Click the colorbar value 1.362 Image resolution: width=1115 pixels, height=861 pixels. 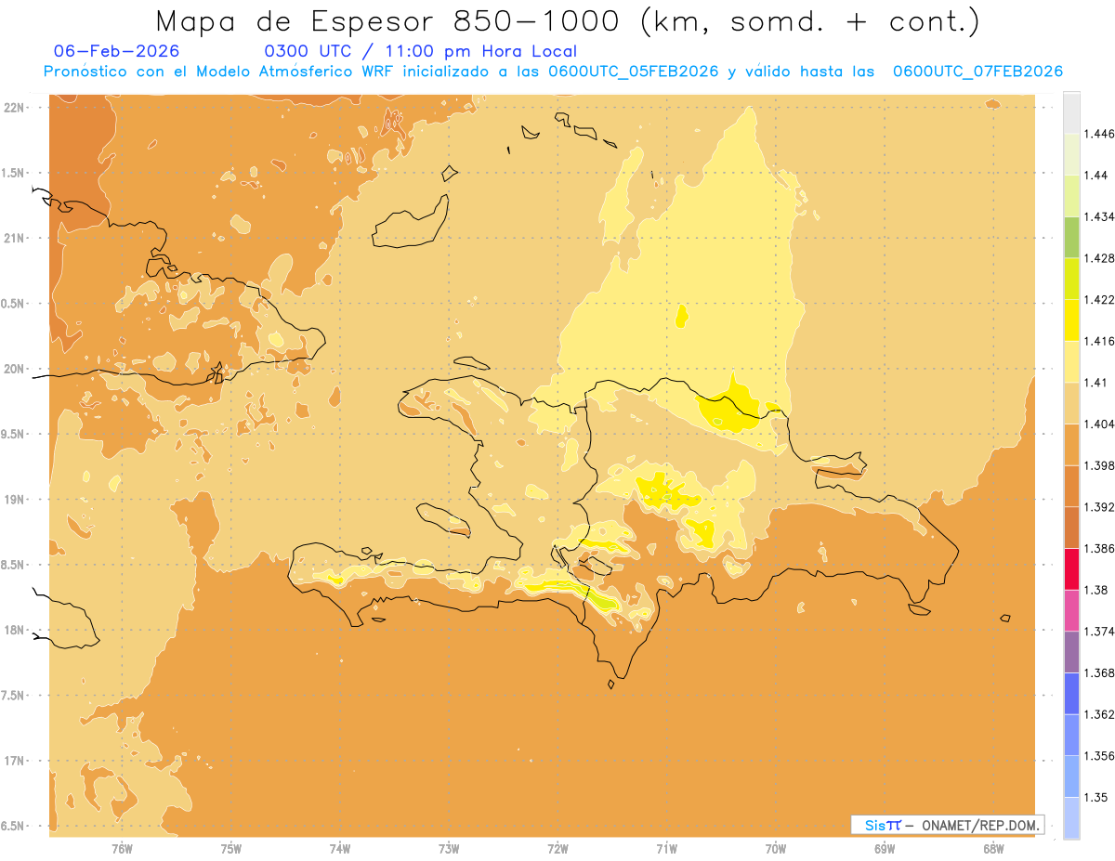[1101, 714]
